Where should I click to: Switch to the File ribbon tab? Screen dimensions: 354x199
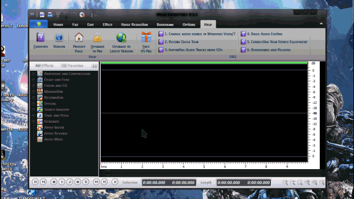[75, 24]
